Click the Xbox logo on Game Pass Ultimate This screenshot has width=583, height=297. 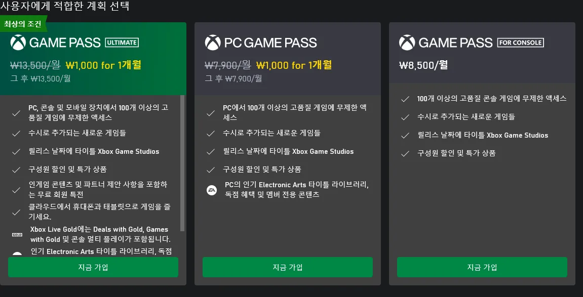point(18,43)
